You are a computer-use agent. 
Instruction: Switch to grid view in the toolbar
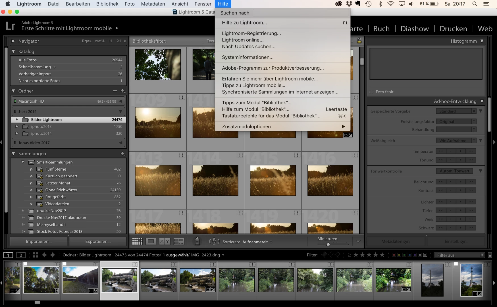pyautogui.click(x=137, y=242)
